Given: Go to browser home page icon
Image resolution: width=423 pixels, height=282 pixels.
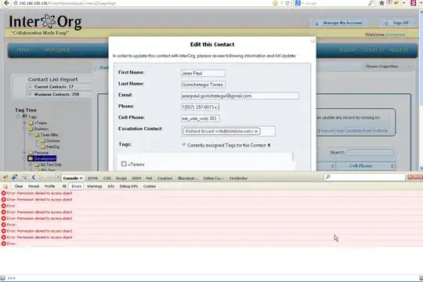Looking at the screenshot, I should pyautogui.click(x=381, y=3).
